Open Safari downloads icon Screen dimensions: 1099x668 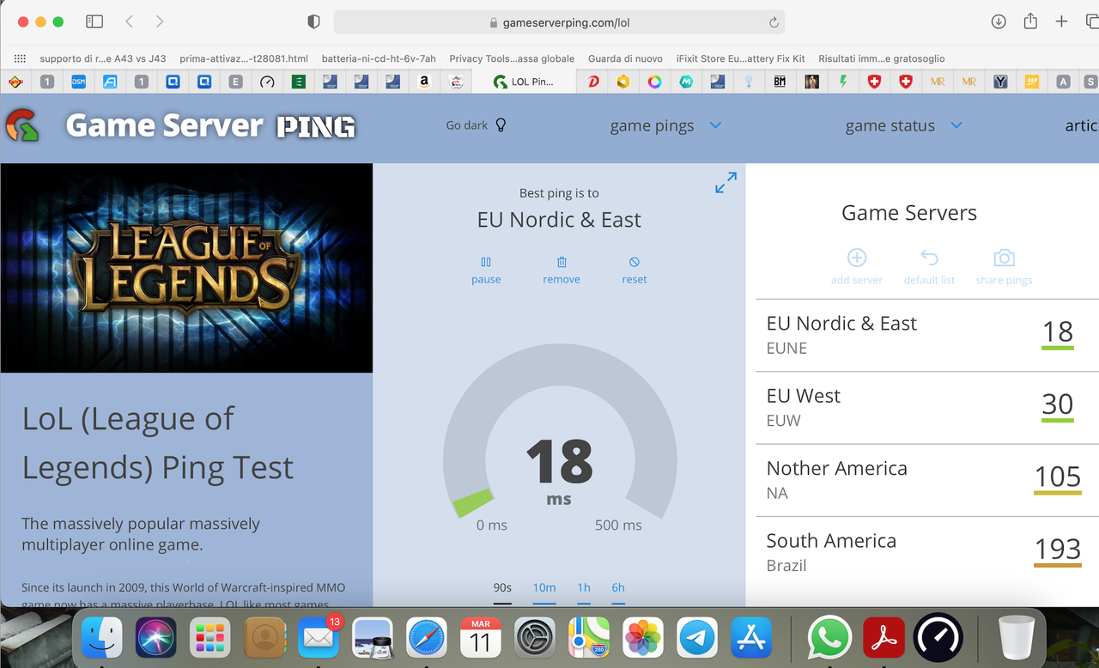(999, 21)
